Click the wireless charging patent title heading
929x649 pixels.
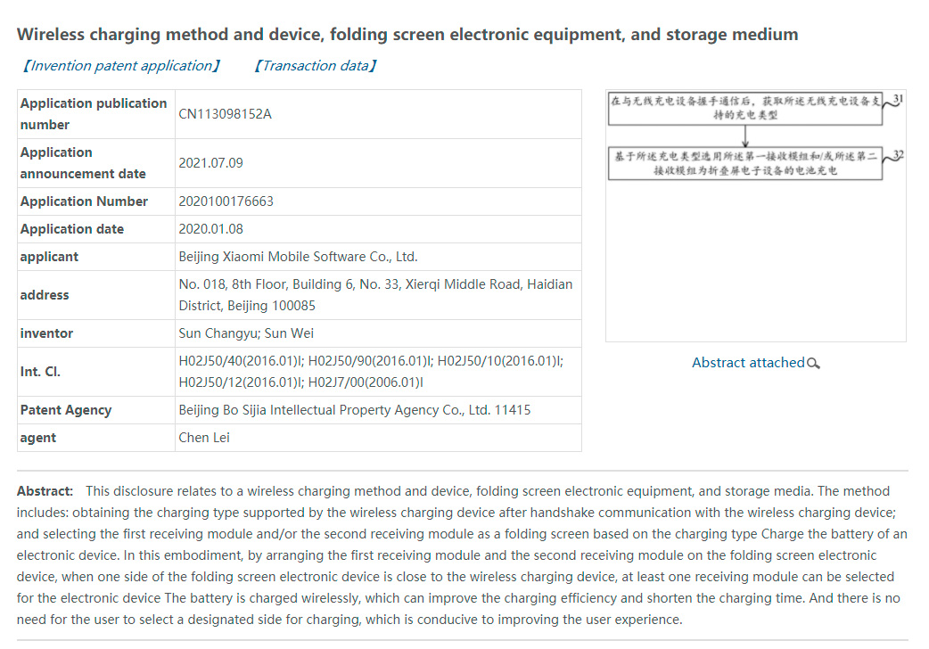407,35
